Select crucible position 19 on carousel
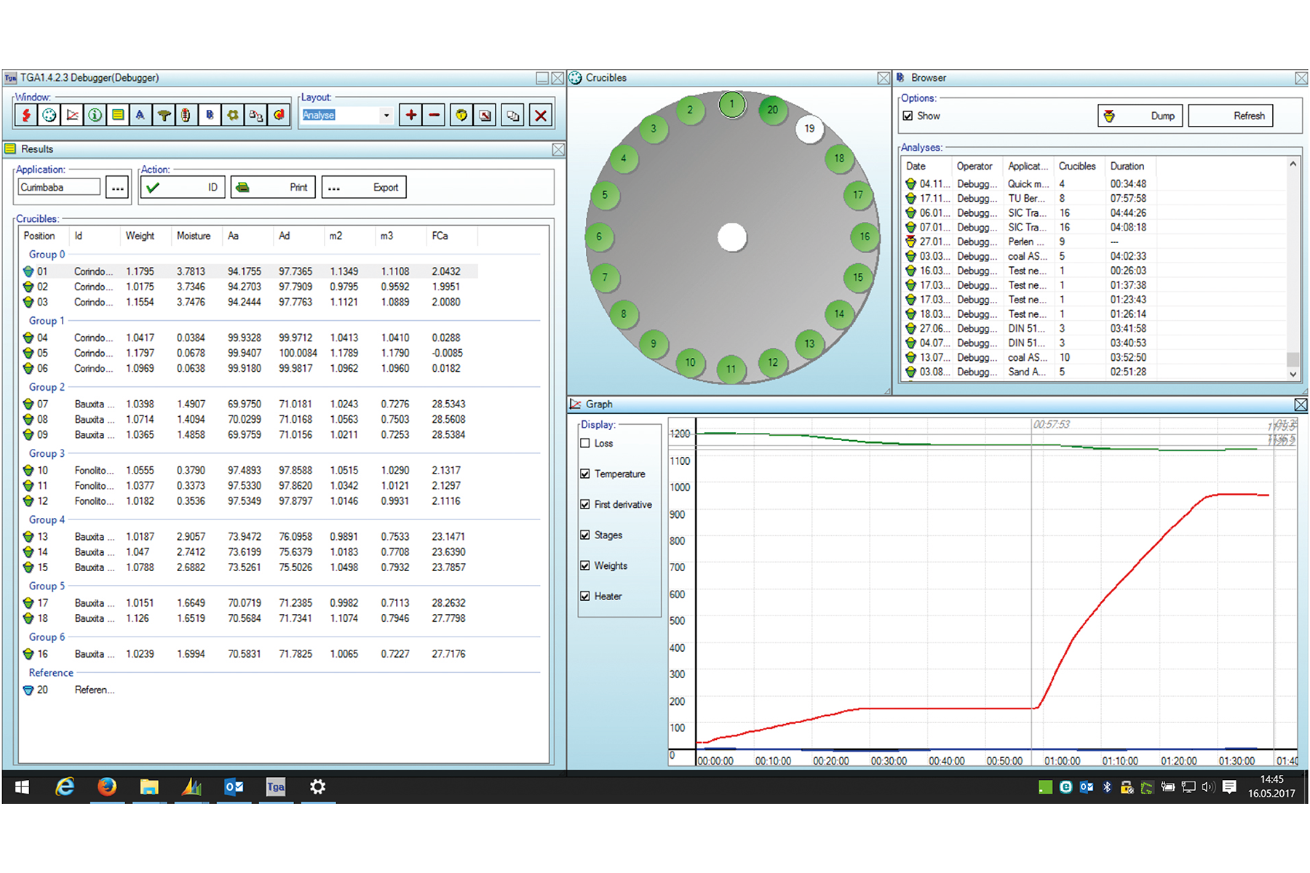Image resolution: width=1310 pixels, height=873 pixels. click(x=809, y=129)
